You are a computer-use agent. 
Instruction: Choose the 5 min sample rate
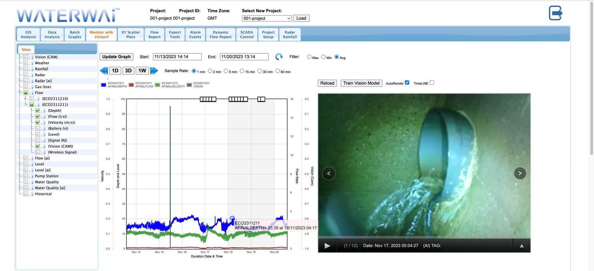click(x=226, y=71)
